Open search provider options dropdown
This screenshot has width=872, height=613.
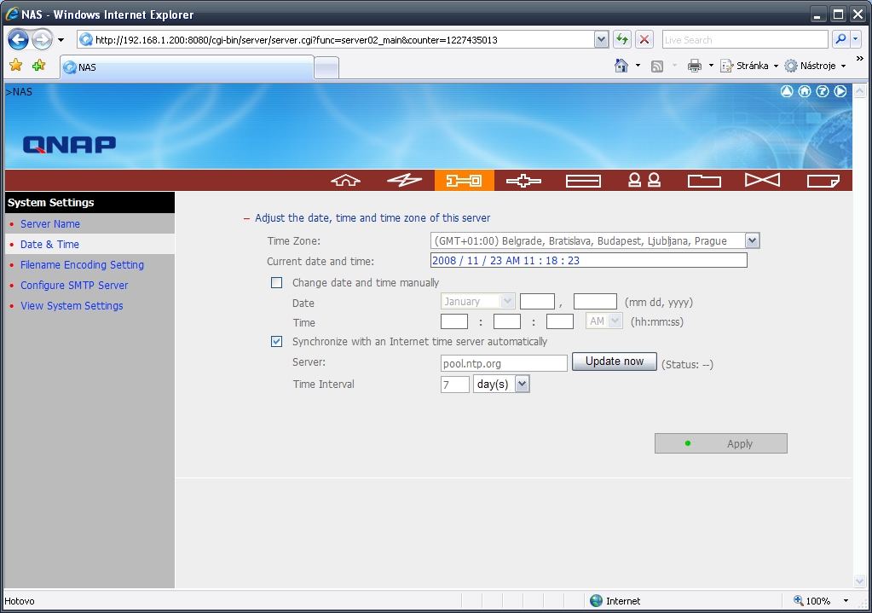pos(856,39)
